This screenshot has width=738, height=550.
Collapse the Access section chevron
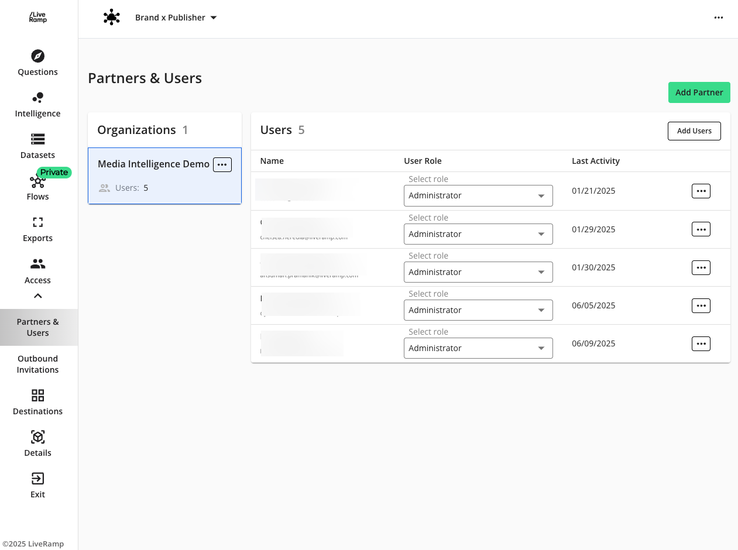(x=37, y=296)
